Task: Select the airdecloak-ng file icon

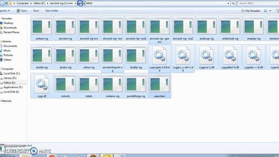Action: pyautogui.click(x=230, y=27)
